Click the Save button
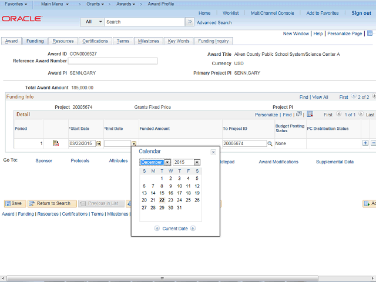This screenshot has width=376, height=282. click(15, 204)
